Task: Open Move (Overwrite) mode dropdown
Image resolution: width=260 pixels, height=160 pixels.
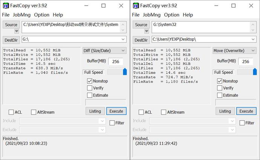Action: tap(234, 50)
